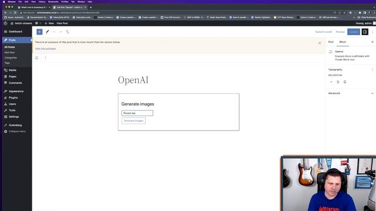Open the block inserter plus button
376x211 pixels.
39,32
